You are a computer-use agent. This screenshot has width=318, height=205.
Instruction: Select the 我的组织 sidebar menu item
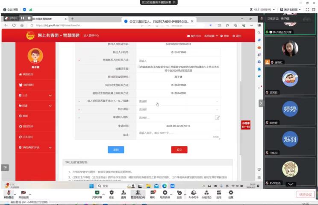point(28,85)
